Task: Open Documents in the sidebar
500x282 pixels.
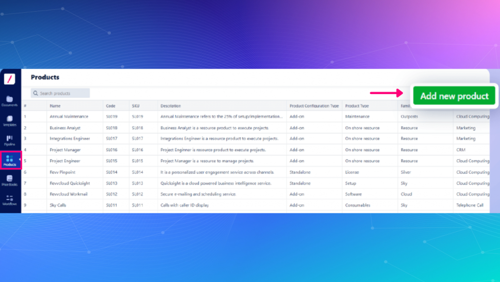Action: click(10, 101)
